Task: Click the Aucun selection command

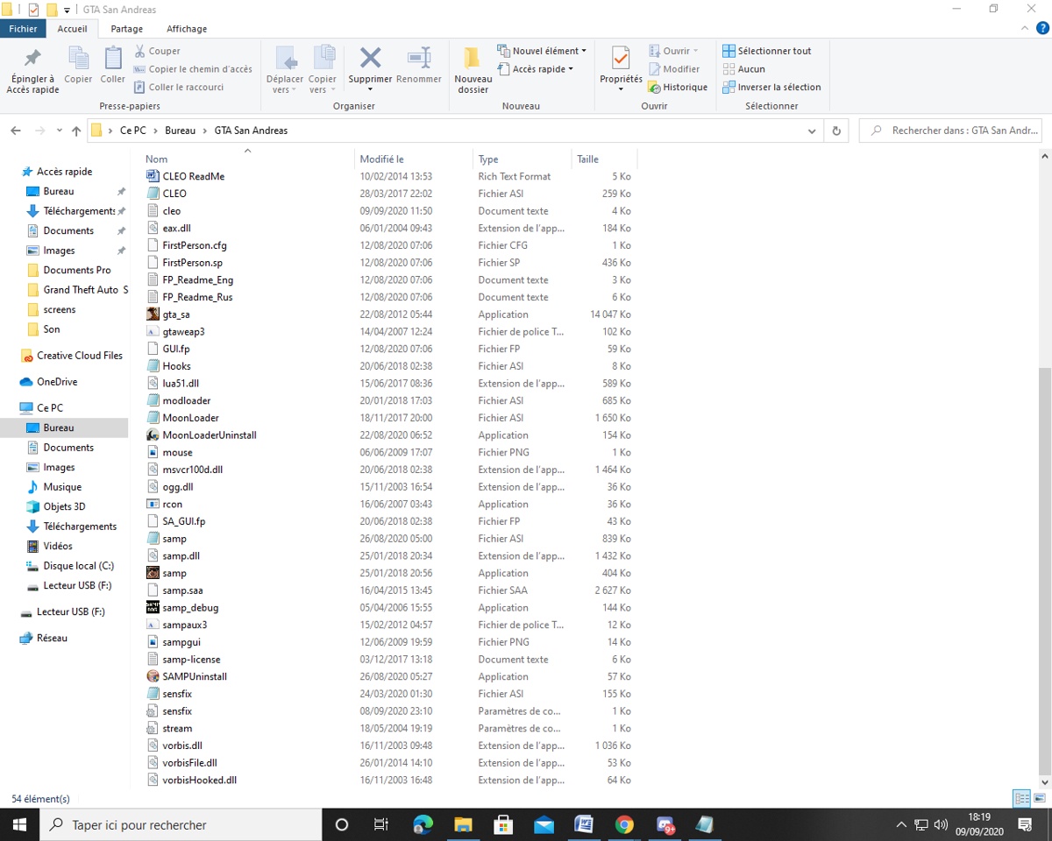Action: (743, 69)
